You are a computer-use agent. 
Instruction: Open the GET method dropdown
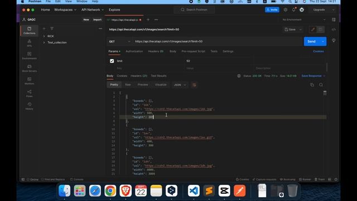119,41
